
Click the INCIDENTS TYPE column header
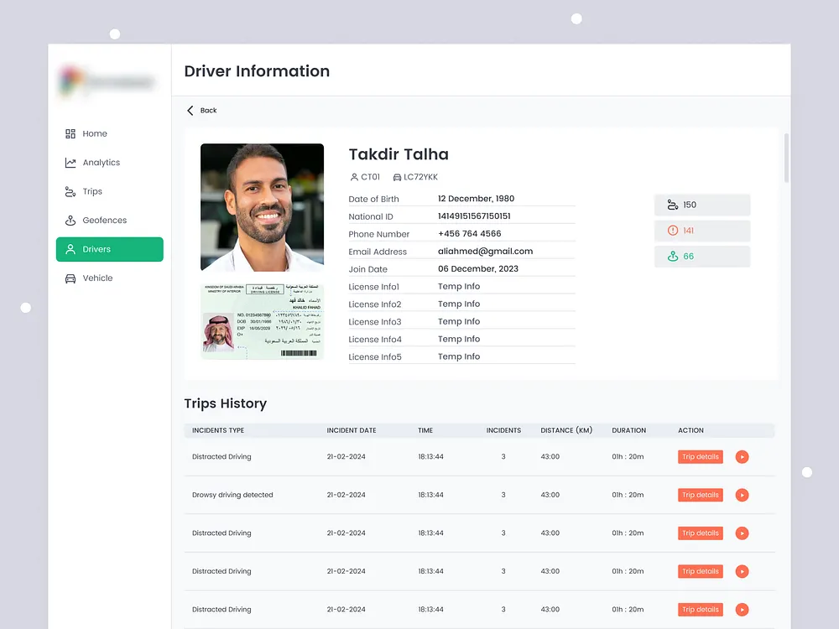pos(218,430)
